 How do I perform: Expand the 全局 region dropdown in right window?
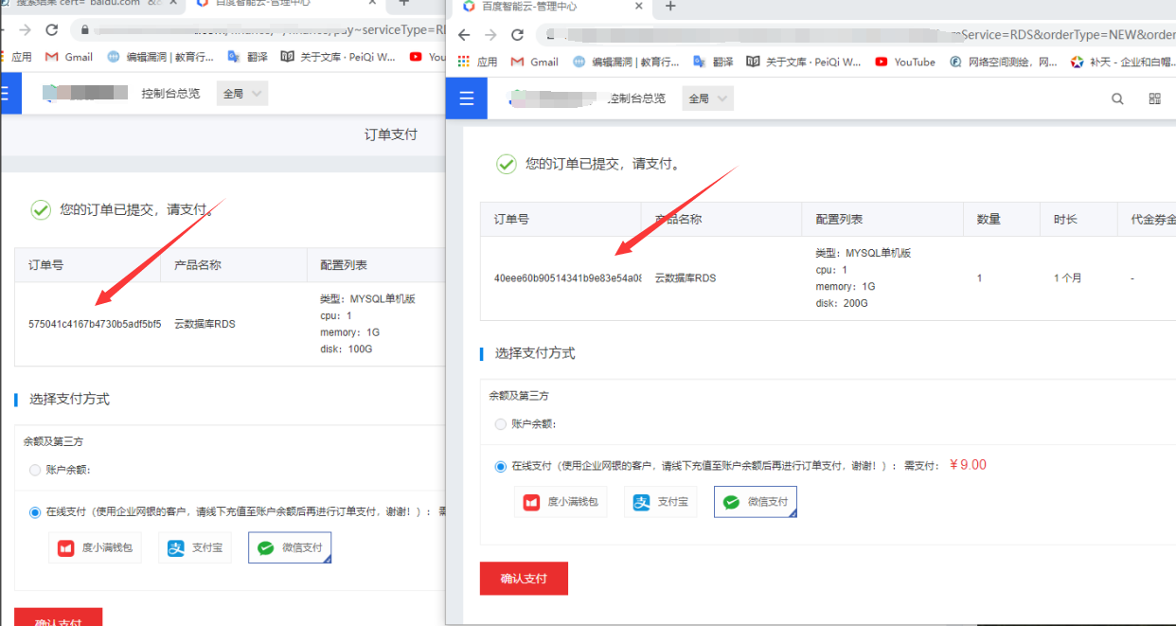pos(708,98)
